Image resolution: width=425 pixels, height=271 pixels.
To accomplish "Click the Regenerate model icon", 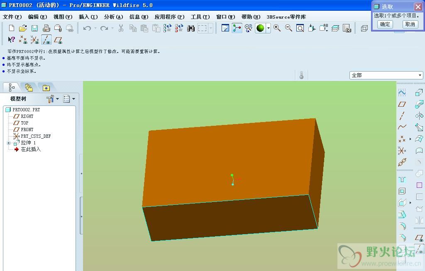I will [167, 28].
